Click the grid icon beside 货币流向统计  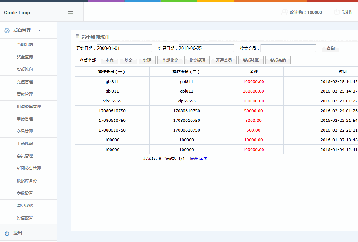pyautogui.click(x=78, y=37)
